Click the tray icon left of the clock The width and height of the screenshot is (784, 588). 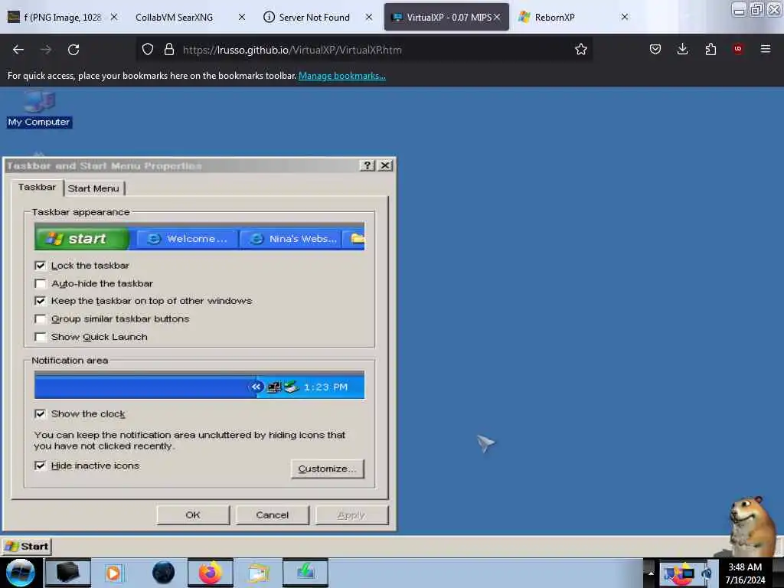click(707, 573)
